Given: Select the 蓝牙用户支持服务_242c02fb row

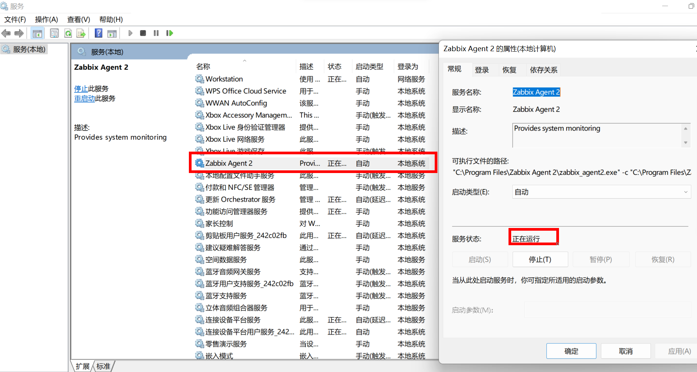Looking at the screenshot, I should click(311, 283).
